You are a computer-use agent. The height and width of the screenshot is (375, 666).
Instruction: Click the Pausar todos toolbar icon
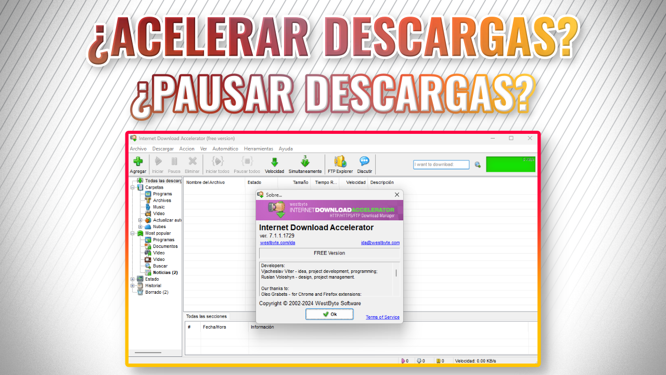247,165
